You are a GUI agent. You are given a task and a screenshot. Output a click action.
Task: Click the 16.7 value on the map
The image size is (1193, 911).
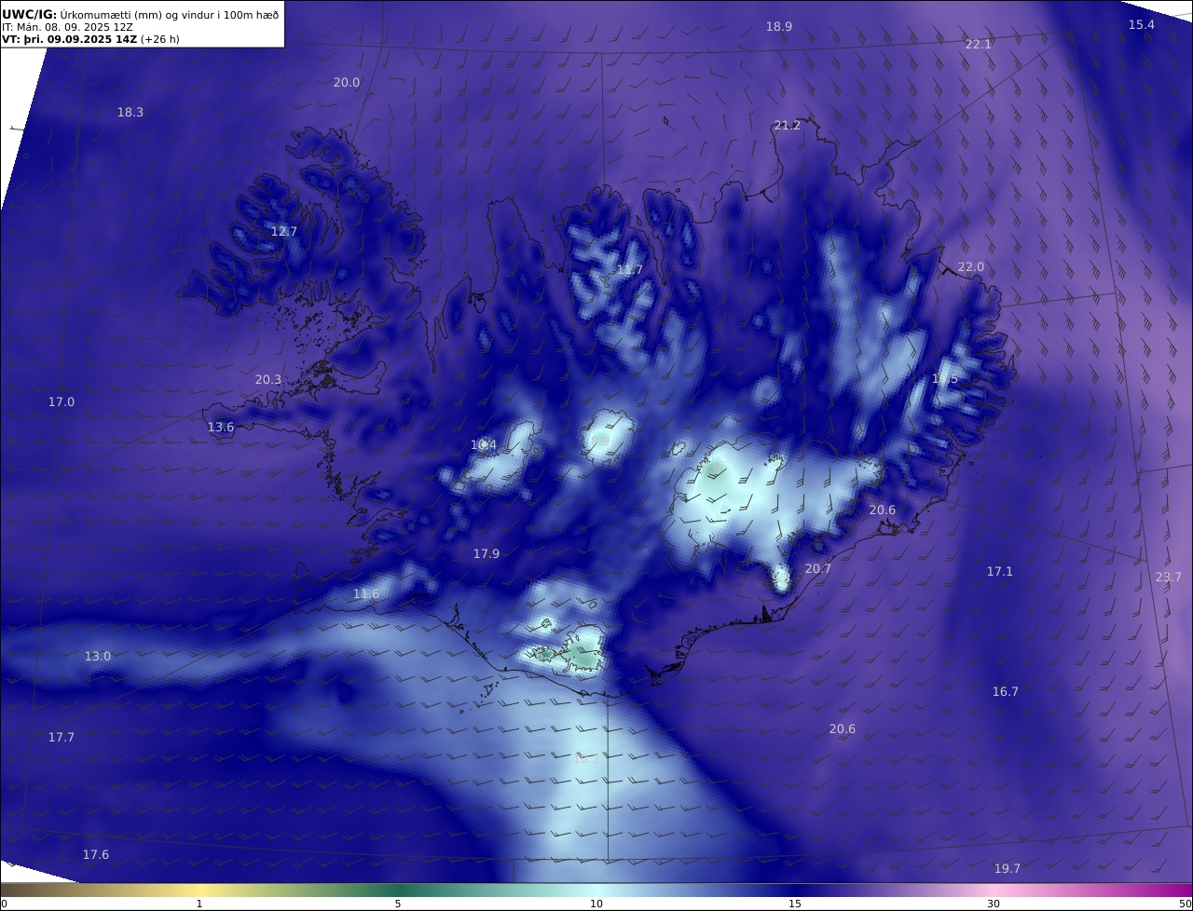(x=1006, y=691)
